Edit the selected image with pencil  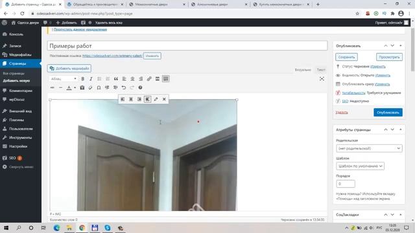click(156, 99)
